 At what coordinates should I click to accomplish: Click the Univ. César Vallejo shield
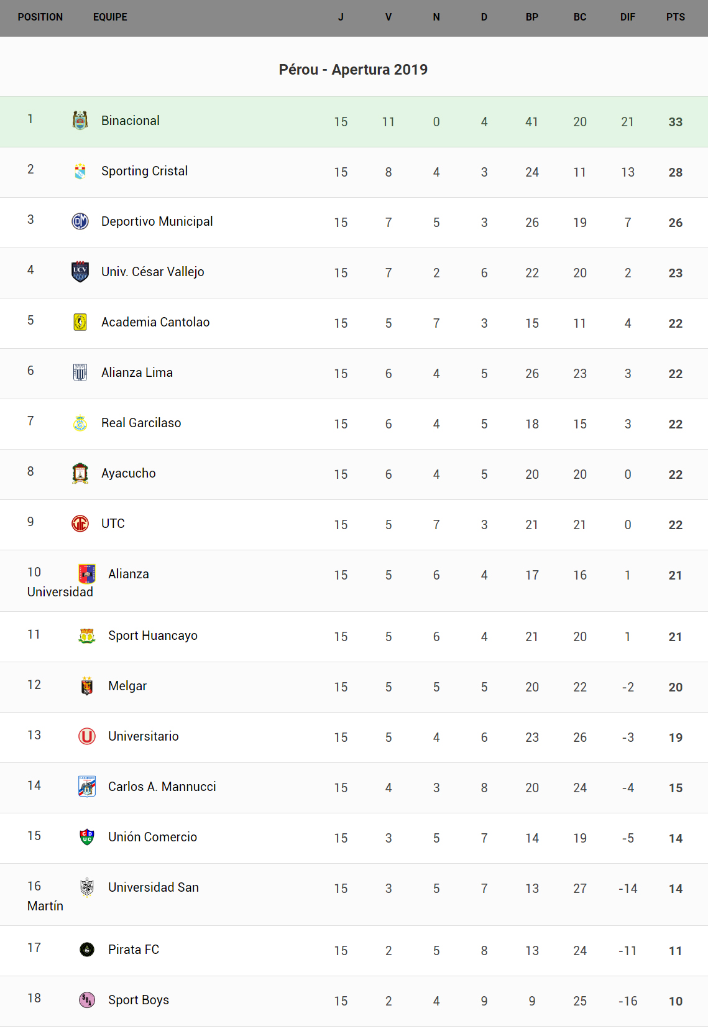(80, 272)
